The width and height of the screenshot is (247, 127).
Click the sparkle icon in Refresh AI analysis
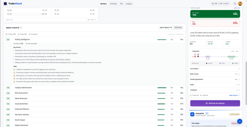pos(207,103)
